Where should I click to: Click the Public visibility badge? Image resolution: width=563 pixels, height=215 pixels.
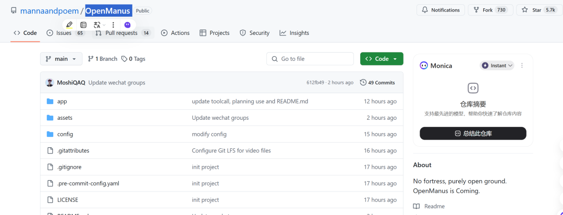click(x=142, y=11)
